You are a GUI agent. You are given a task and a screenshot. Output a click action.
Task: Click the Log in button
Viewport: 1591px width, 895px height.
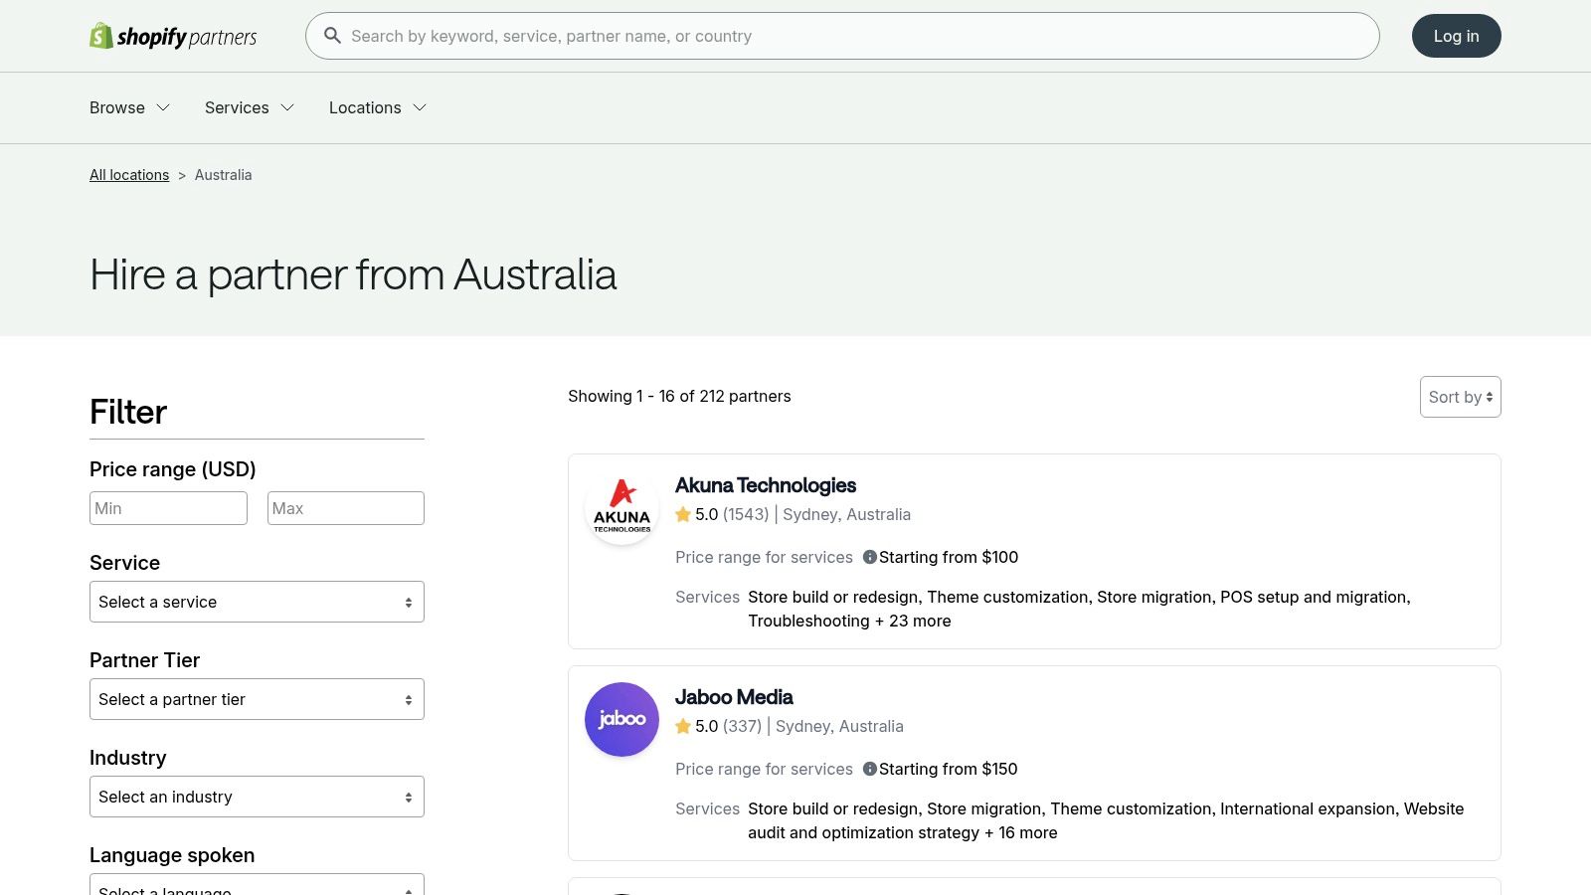pyautogui.click(x=1456, y=36)
